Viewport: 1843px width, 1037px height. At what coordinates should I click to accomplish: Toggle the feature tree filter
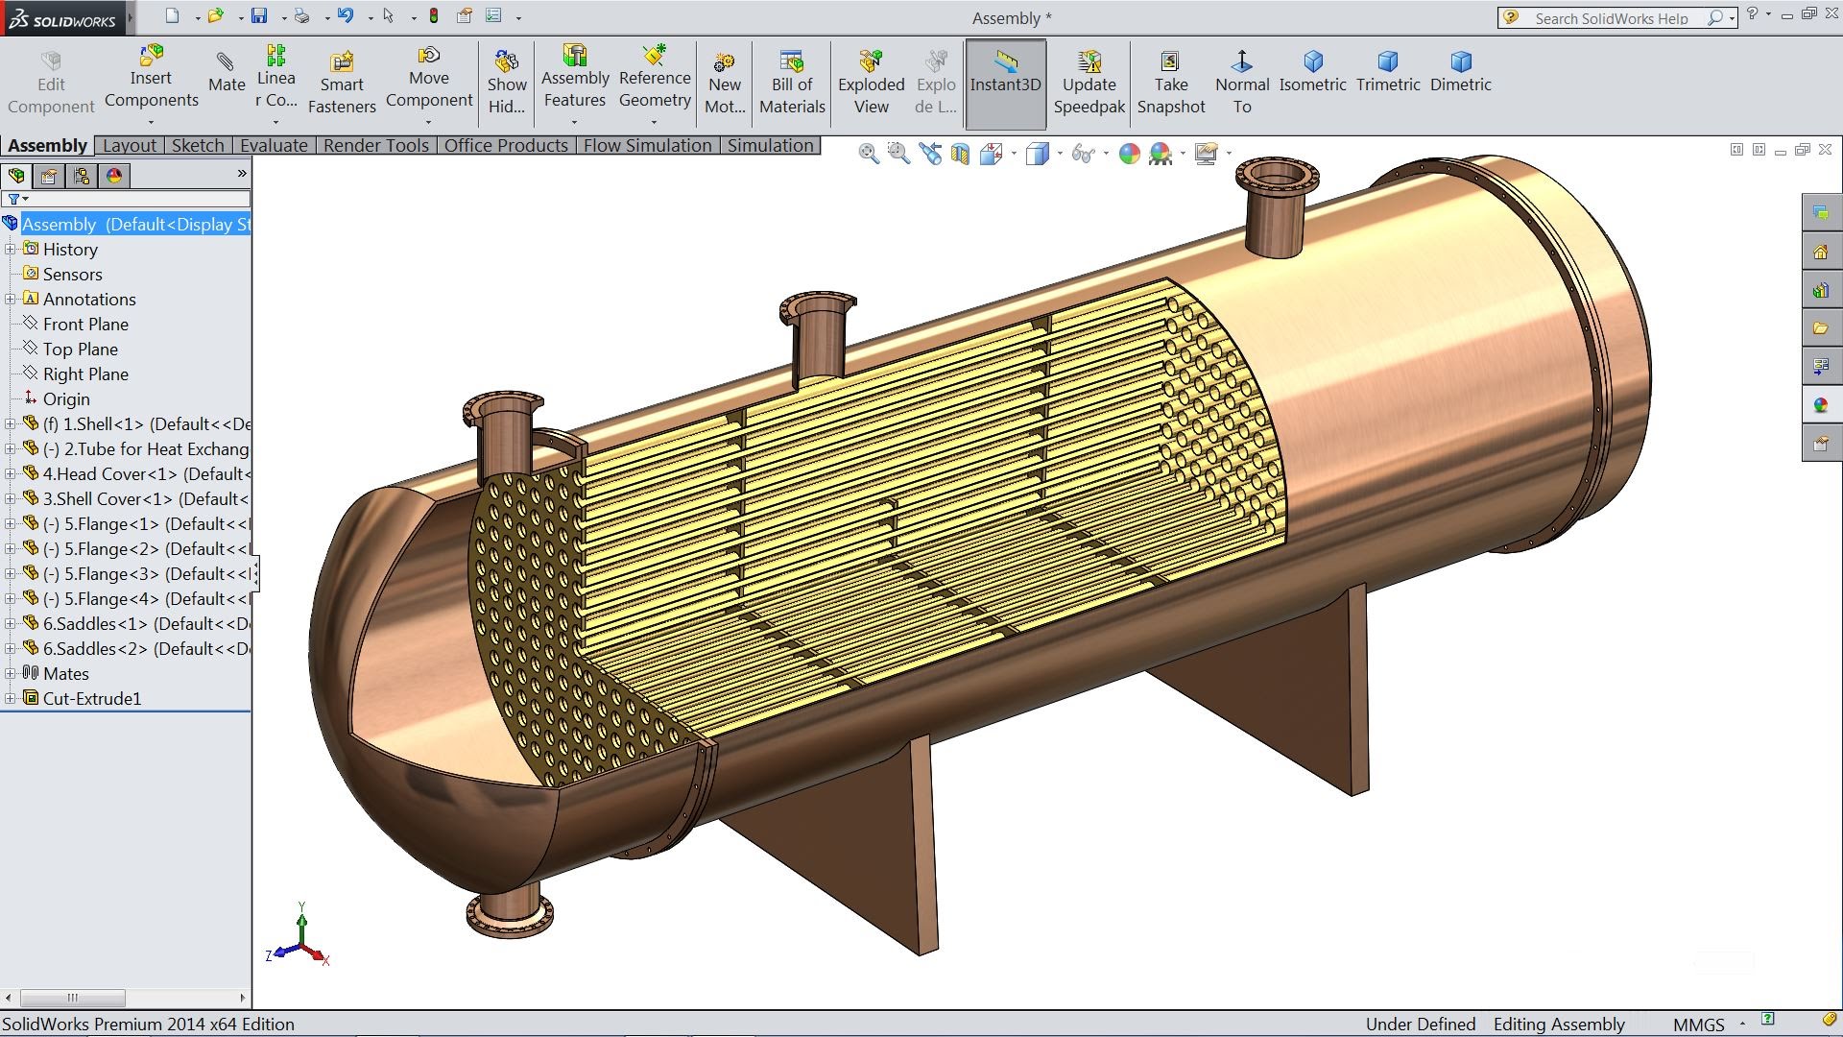click(x=14, y=199)
